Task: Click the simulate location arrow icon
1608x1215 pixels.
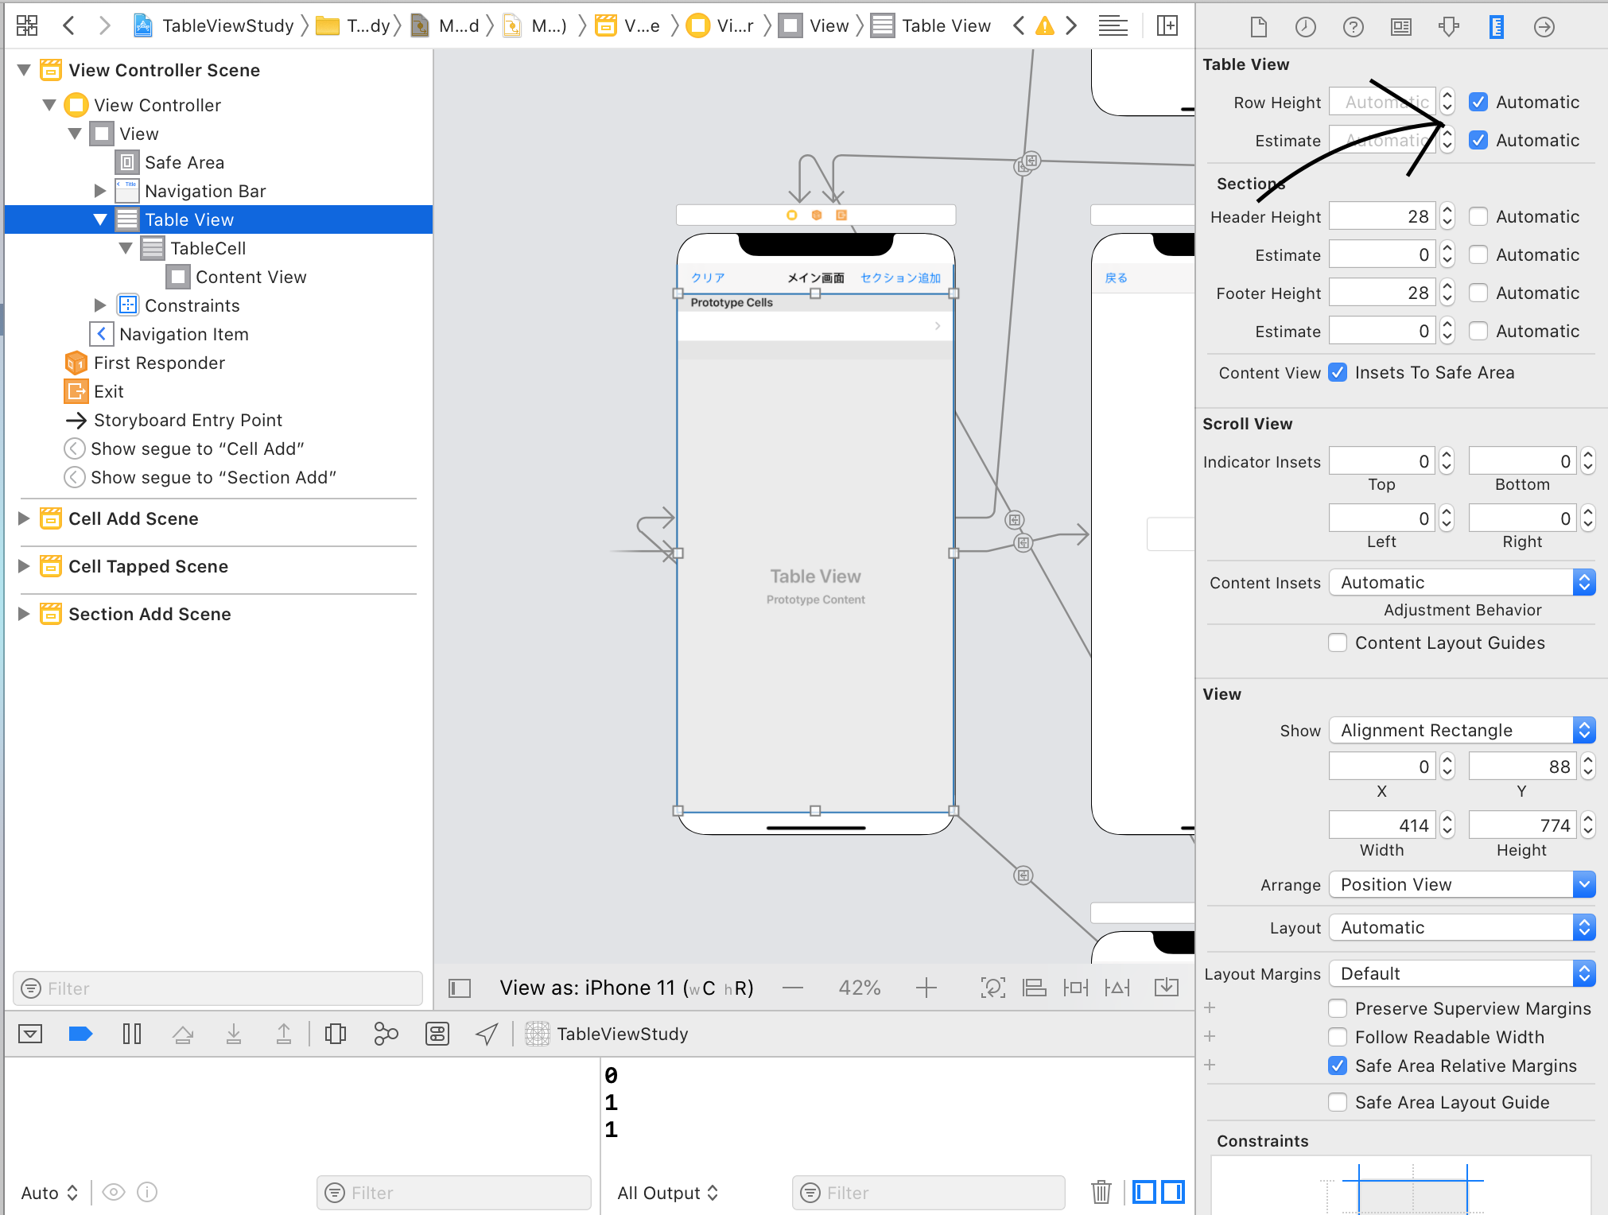Action: point(487,1034)
